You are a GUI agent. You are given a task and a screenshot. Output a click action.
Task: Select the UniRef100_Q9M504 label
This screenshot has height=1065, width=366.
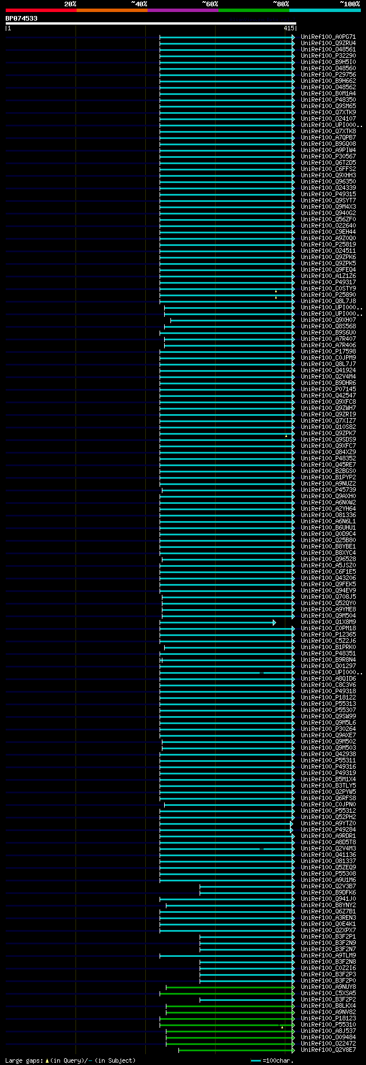coord(328,616)
